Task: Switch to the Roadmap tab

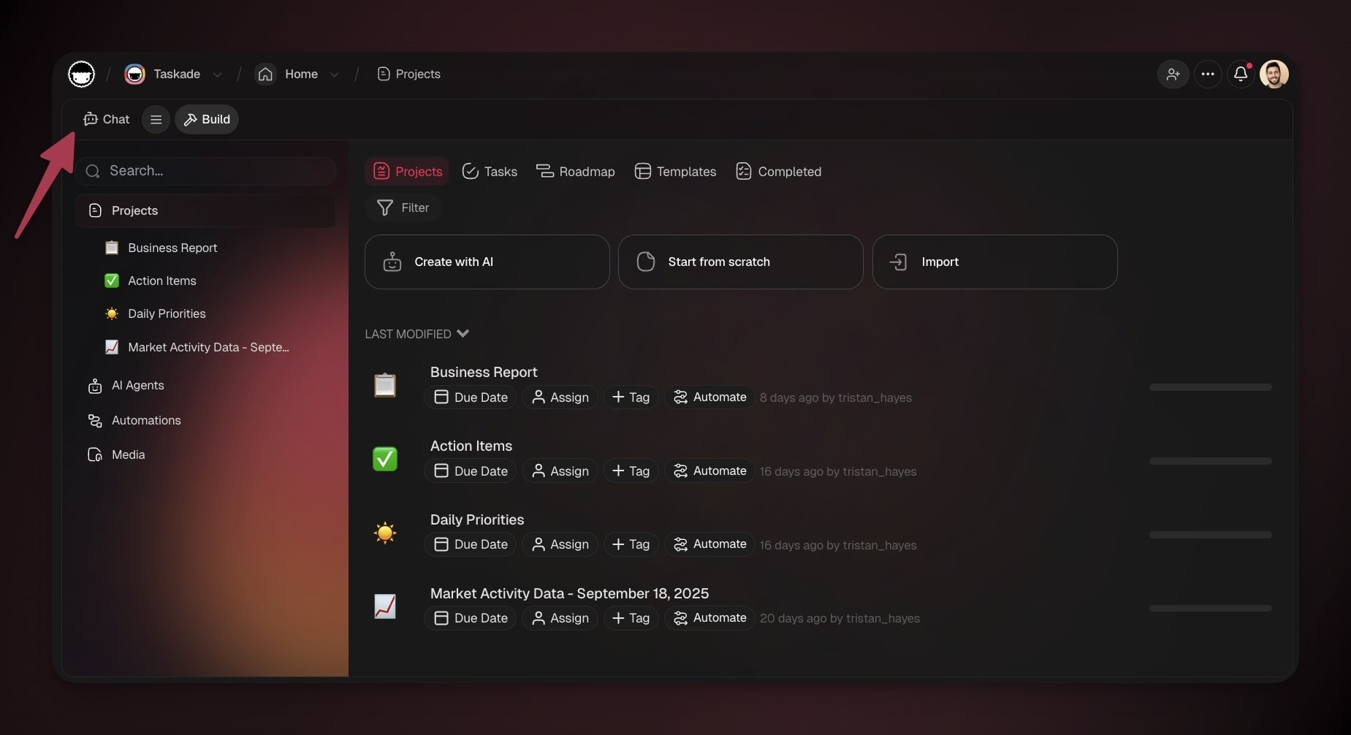Action: (576, 172)
